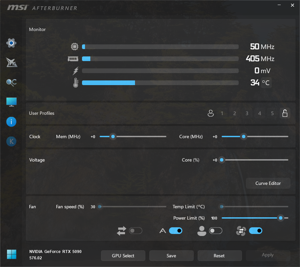
Task: Disable the auto fan speed toggle
Action: point(176,231)
